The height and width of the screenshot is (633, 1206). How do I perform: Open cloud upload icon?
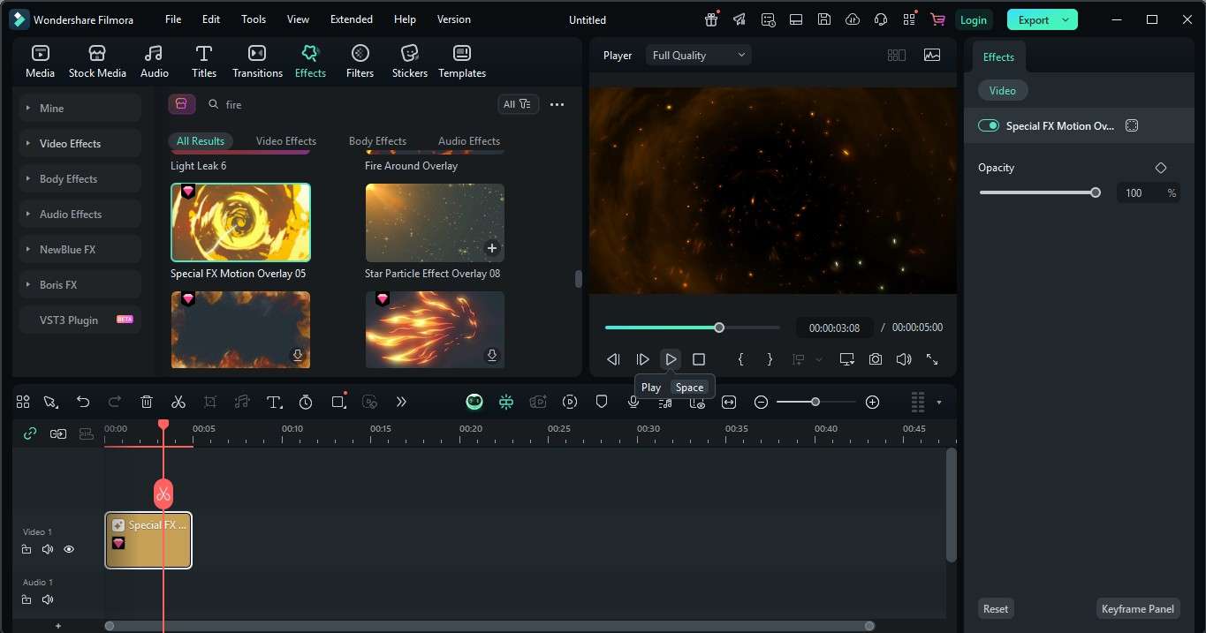853,19
